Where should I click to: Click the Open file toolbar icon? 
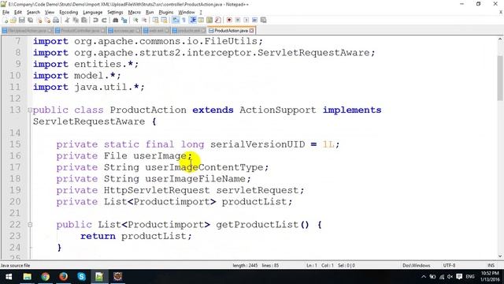point(13,20)
